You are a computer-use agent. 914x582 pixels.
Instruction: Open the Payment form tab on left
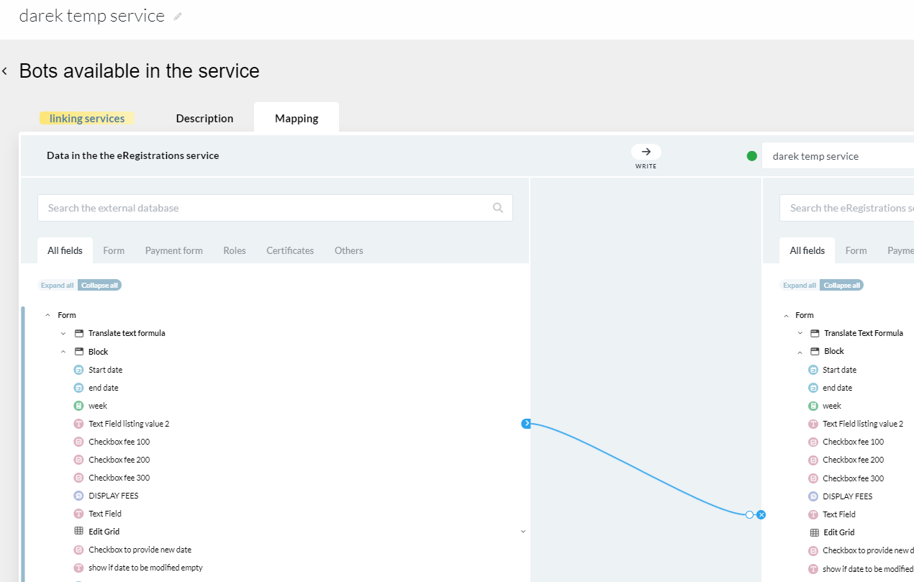[174, 250]
